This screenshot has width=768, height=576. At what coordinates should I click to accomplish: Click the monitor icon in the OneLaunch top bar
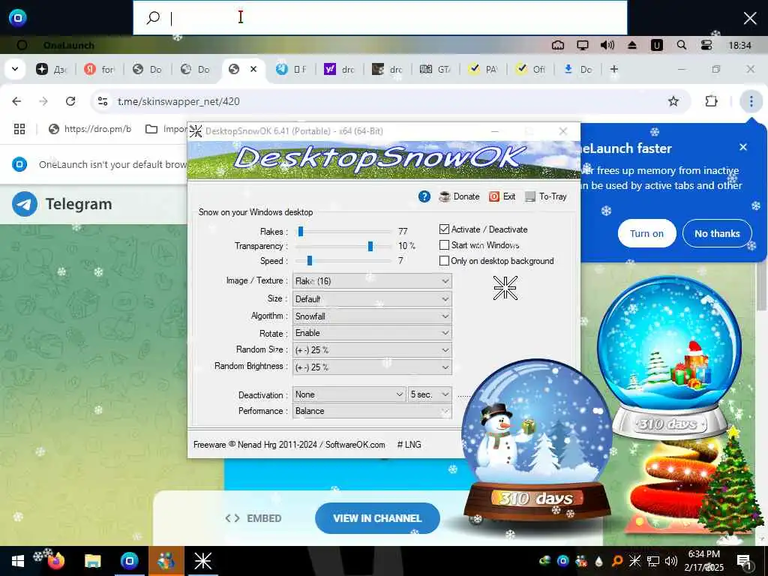point(582,45)
